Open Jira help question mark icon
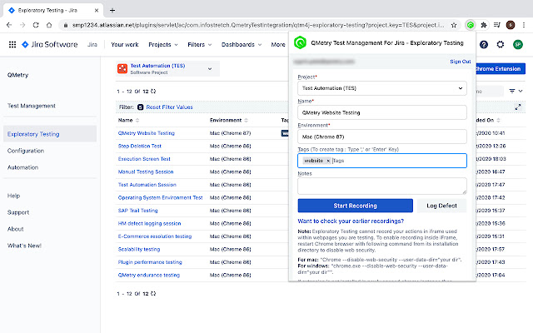This screenshot has height=333, width=533. click(x=484, y=44)
